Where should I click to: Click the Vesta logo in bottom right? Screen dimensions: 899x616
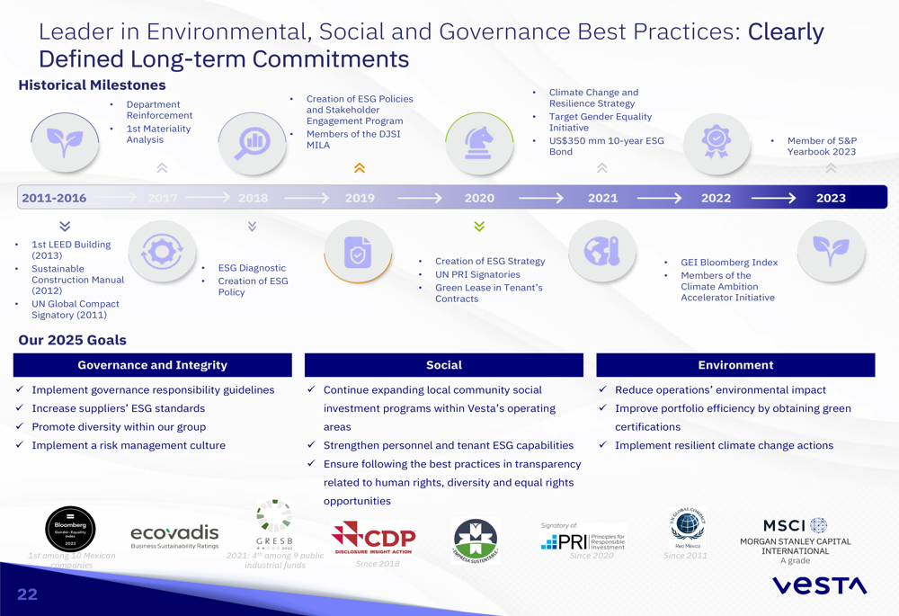click(x=819, y=586)
